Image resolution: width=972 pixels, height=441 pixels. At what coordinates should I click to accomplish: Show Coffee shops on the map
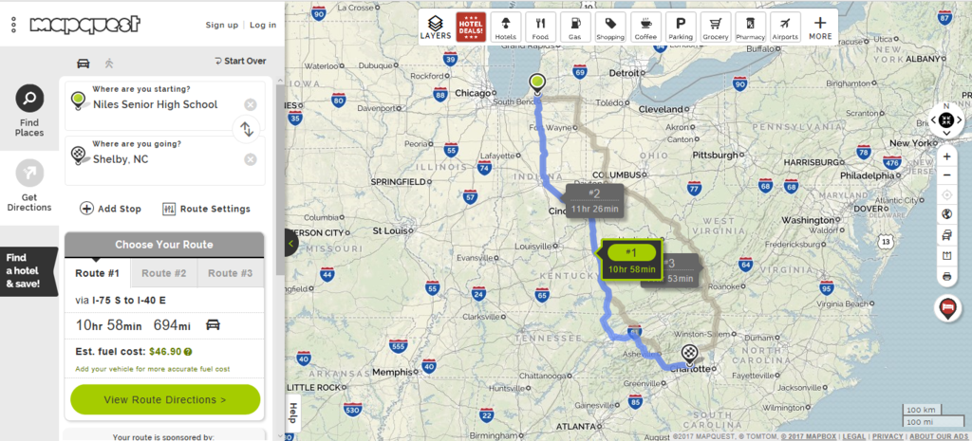[645, 27]
